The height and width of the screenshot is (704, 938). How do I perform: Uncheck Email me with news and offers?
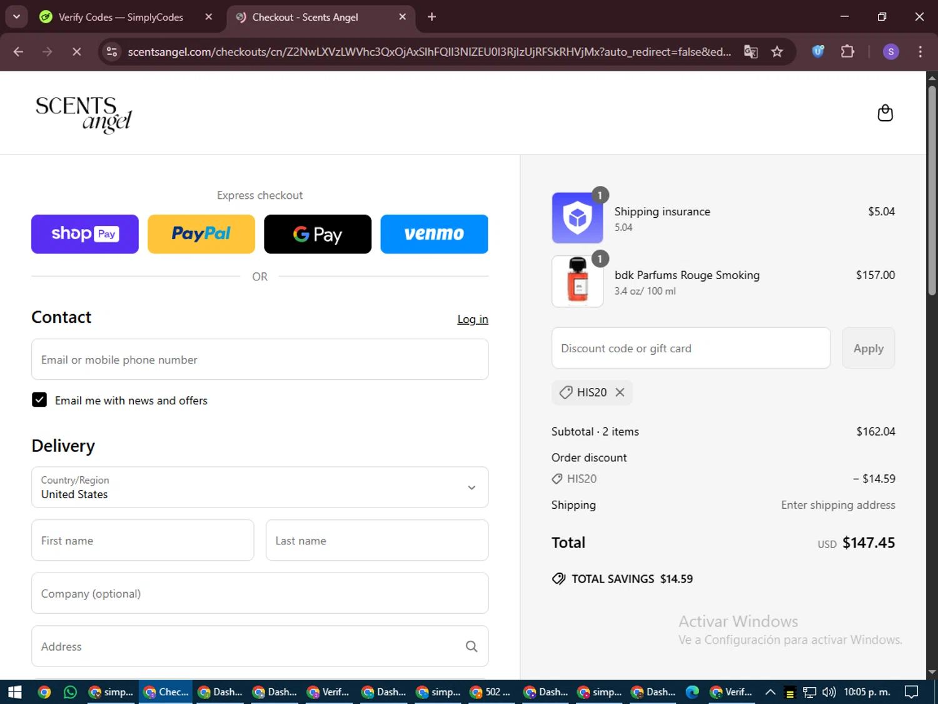39,400
